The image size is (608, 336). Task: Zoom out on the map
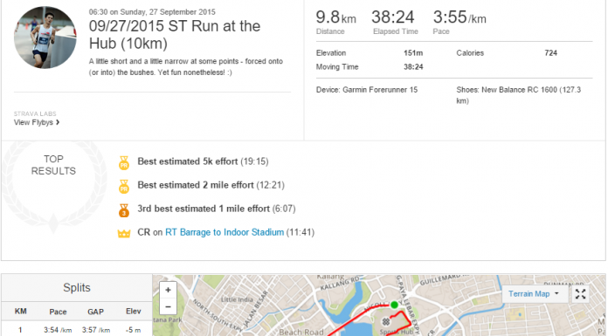(168, 306)
